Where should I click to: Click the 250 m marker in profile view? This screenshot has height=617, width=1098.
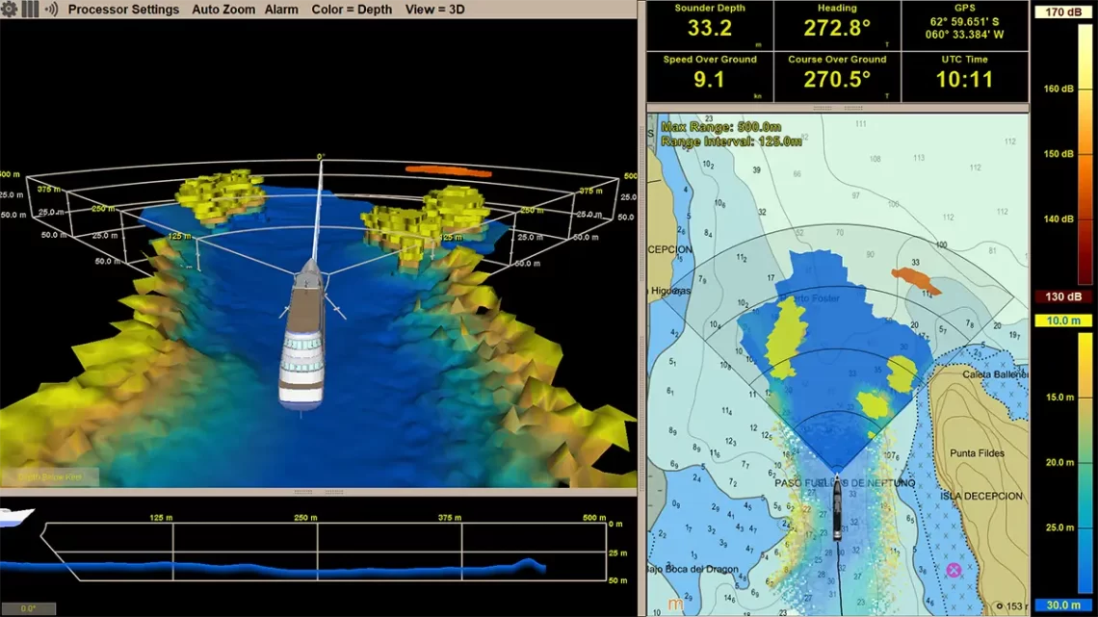coord(305,518)
